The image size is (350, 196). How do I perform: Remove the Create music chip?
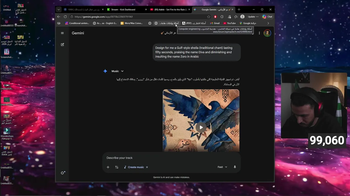[147, 167]
